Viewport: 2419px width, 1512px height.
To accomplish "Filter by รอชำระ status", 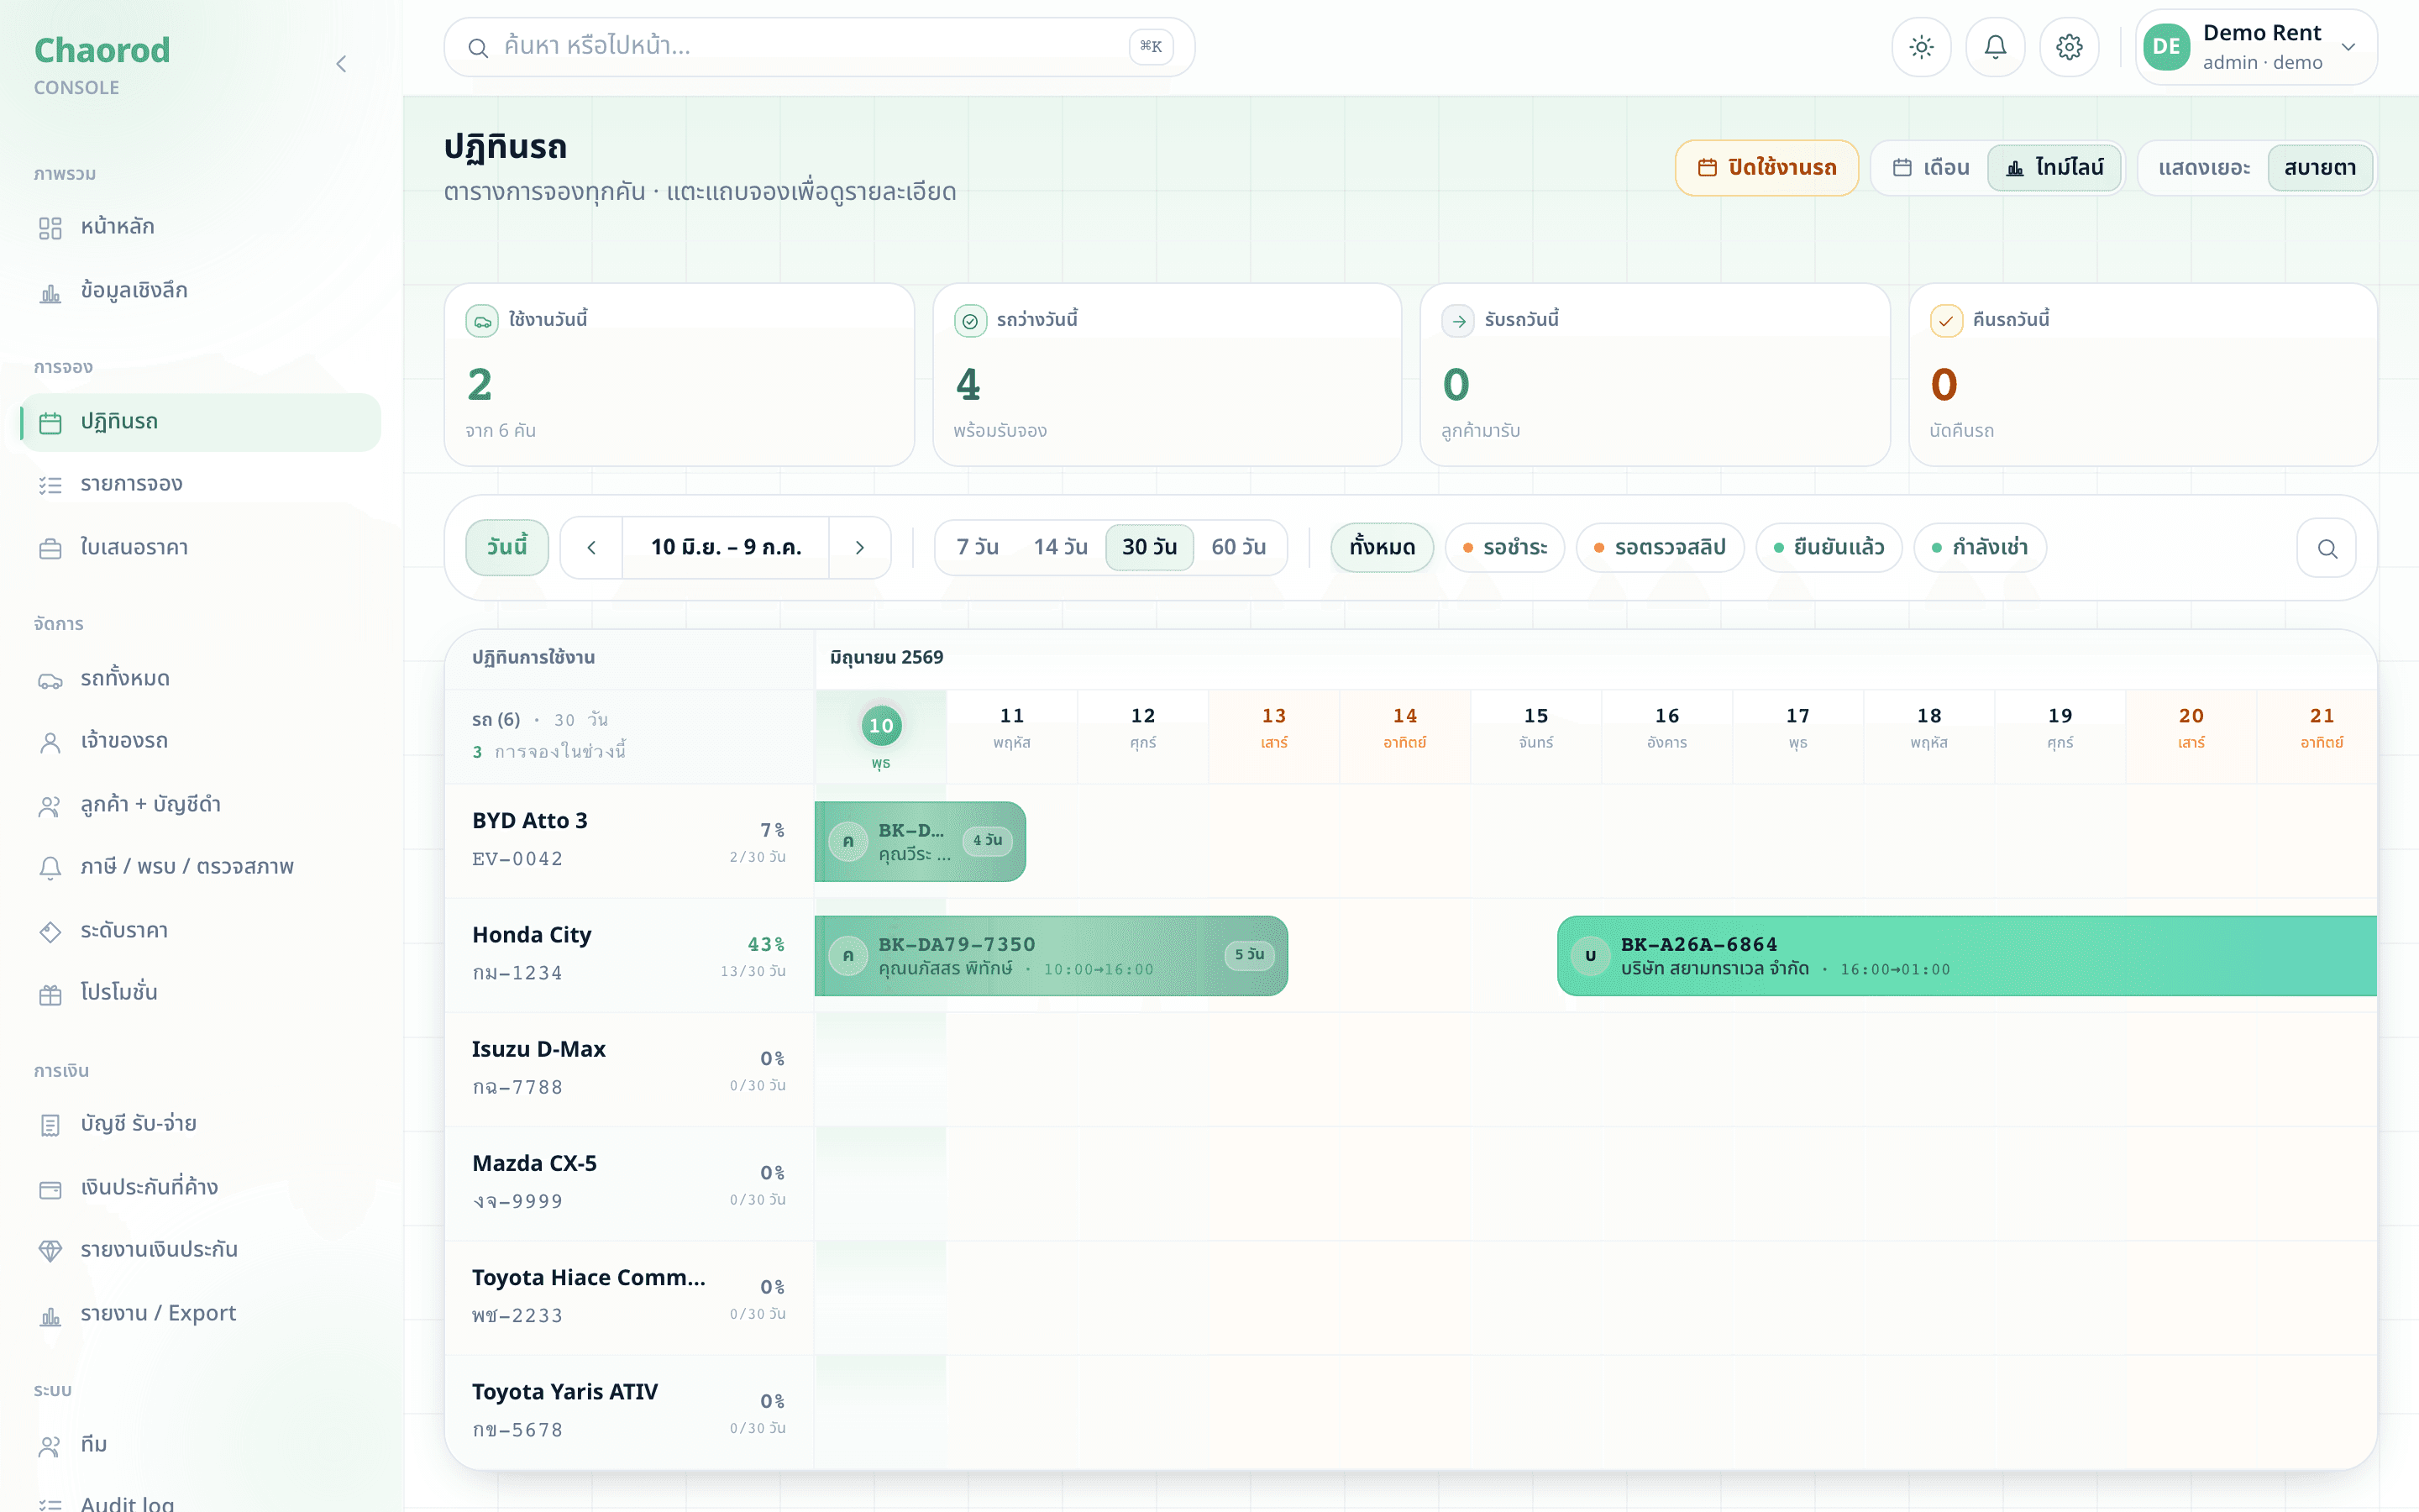I will click(x=1504, y=548).
